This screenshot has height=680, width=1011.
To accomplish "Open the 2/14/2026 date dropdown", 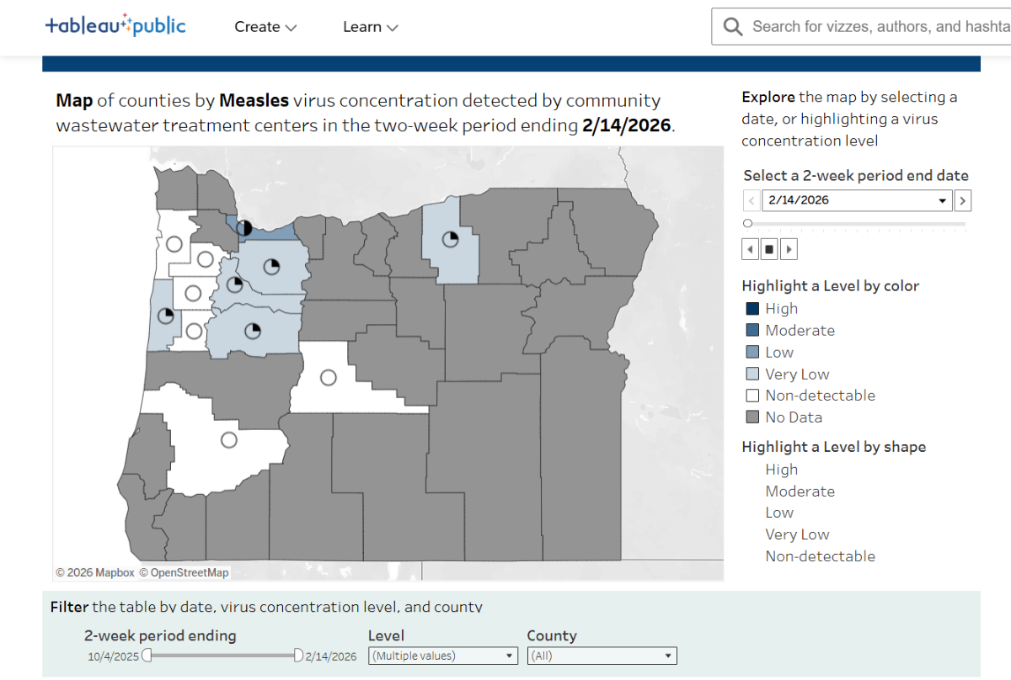I will click(x=941, y=200).
